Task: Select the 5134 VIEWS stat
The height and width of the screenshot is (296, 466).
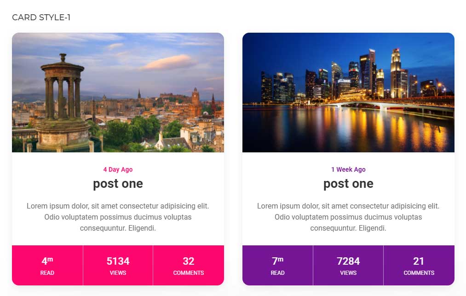Action: pos(118,265)
